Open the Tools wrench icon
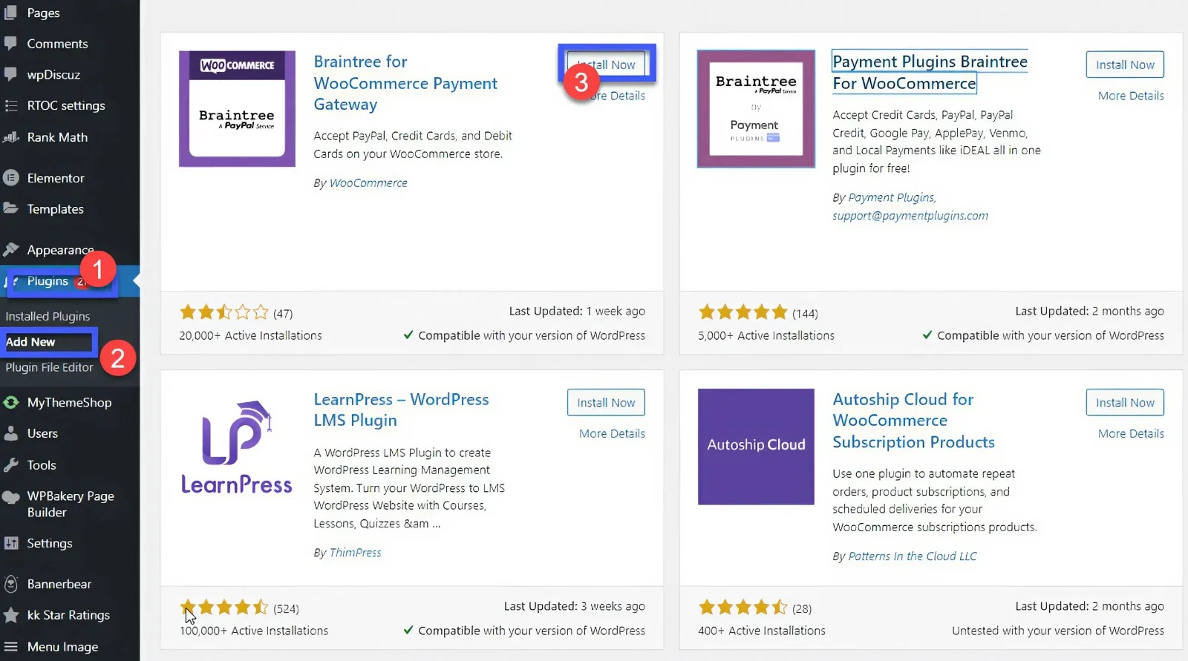The width and height of the screenshot is (1188, 661). tap(10, 465)
